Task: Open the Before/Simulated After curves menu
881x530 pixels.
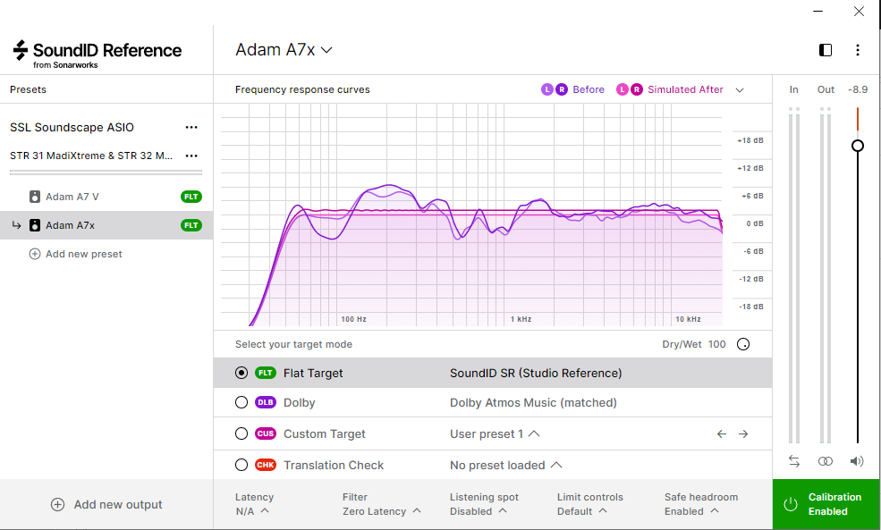Action: click(x=740, y=89)
